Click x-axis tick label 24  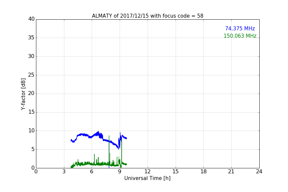click(259, 172)
